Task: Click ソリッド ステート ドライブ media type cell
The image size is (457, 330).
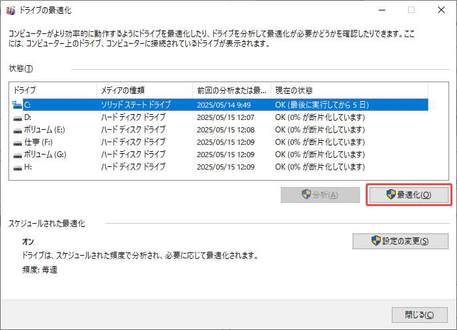Action: click(136, 105)
